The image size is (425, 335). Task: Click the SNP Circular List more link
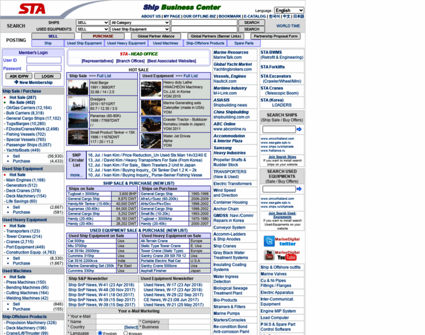(x=77, y=175)
